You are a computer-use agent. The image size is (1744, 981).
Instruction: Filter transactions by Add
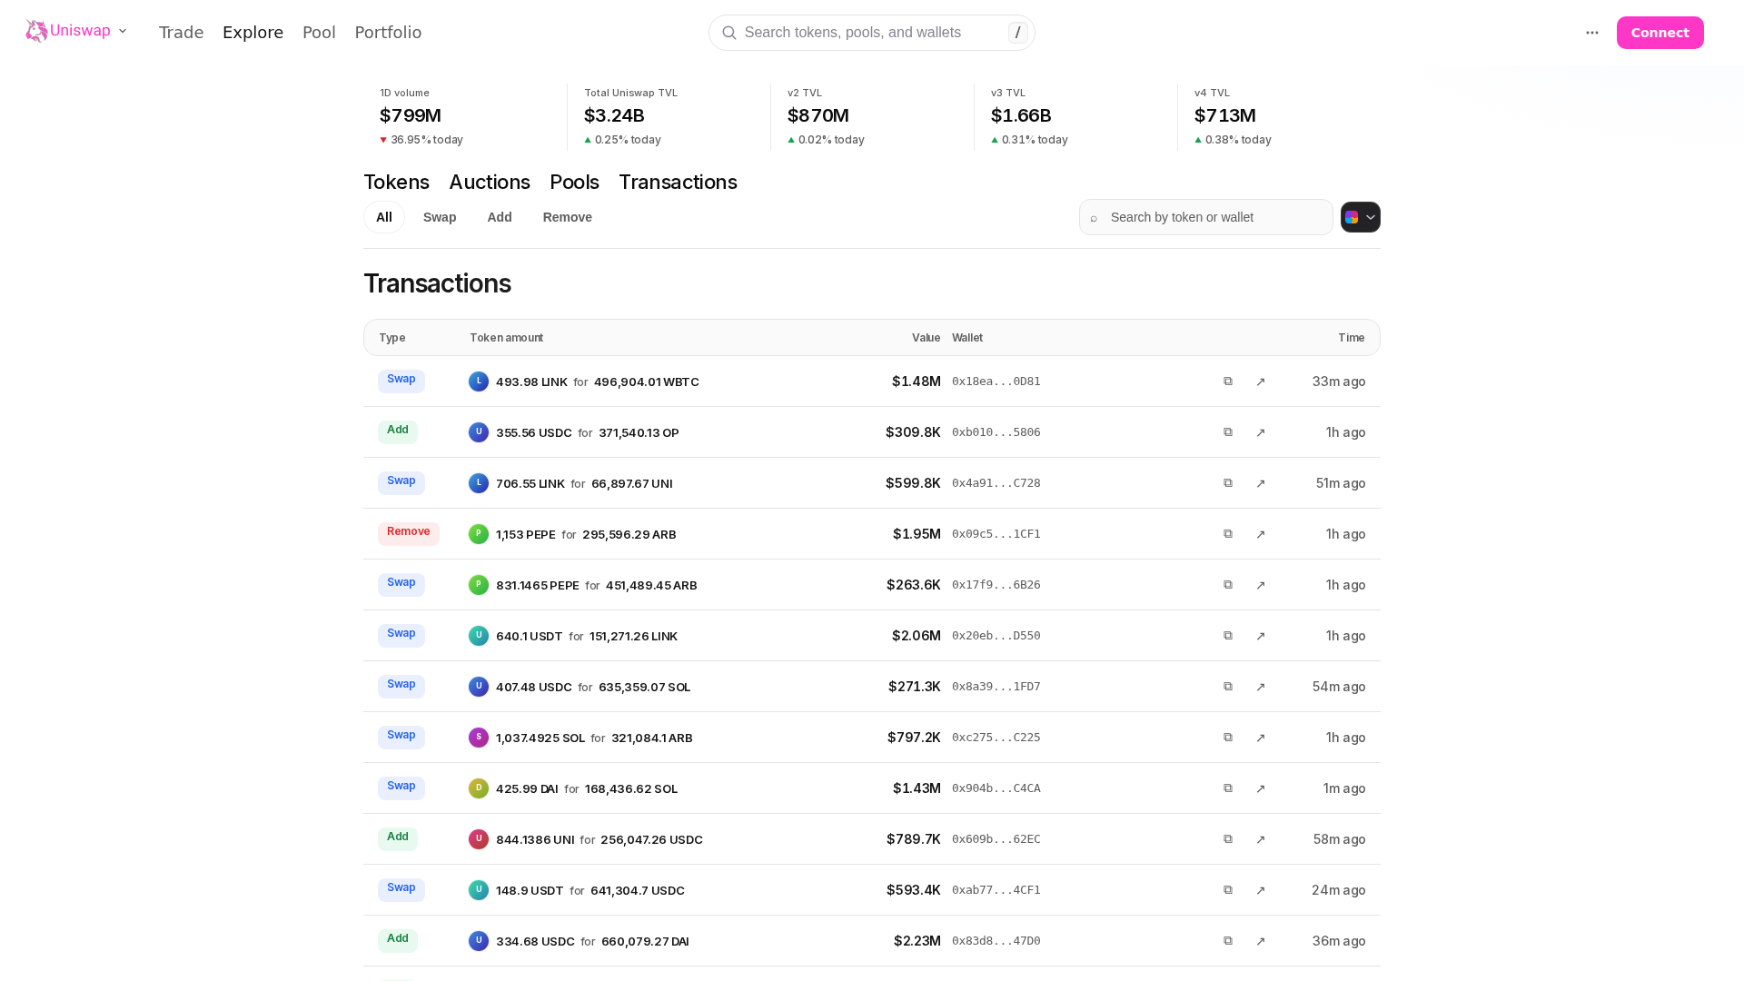click(x=500, y=217)
